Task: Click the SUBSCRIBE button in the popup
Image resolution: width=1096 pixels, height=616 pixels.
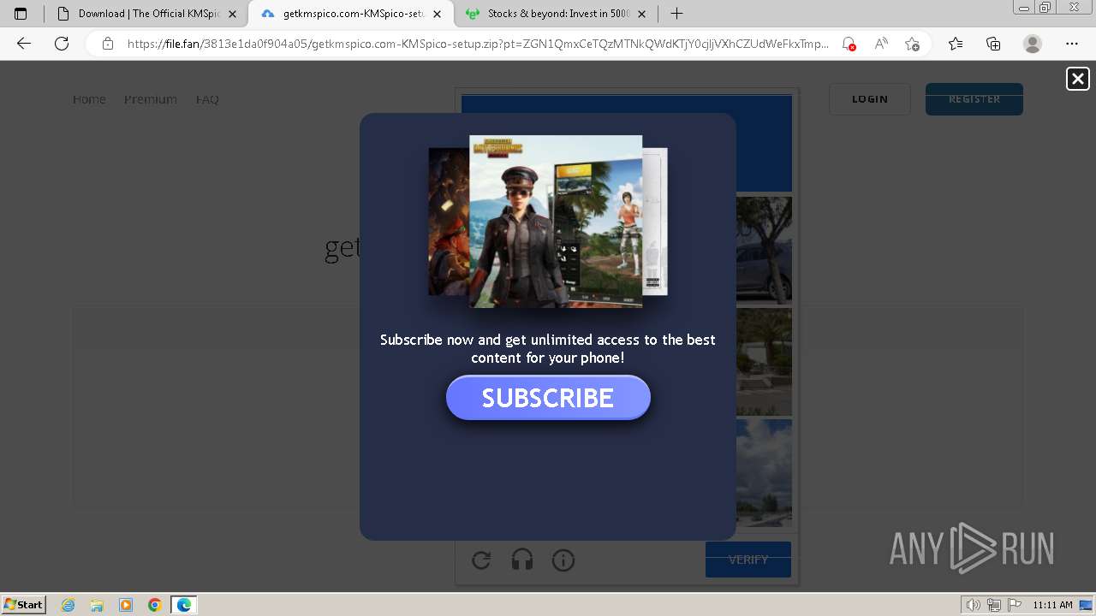Action: 548,398
